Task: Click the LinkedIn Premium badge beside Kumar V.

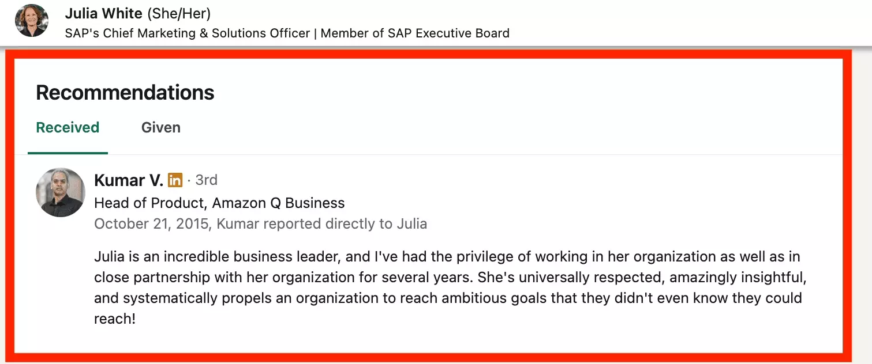Action: click(175, 180)
